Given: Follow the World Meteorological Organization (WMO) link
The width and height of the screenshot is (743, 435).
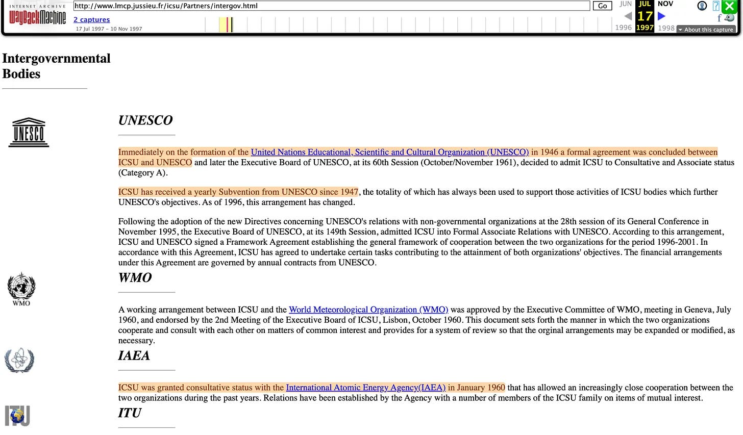Looking at the screenshot, I should click(368, 310).
